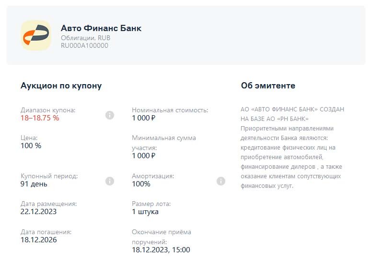Open info icon next to Амортизация
Screen dimensions: 370x270
221,181
